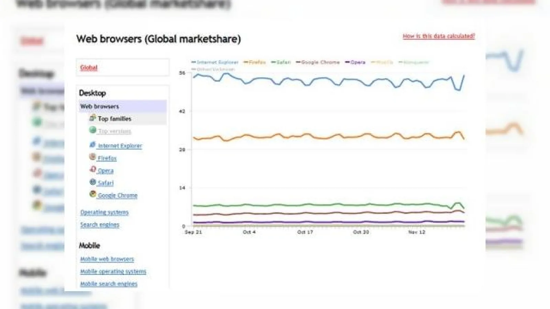The image size is (550, 309).
Task: Click the 'Oct 30' x-axis label
Action: (x=361, y=232)
